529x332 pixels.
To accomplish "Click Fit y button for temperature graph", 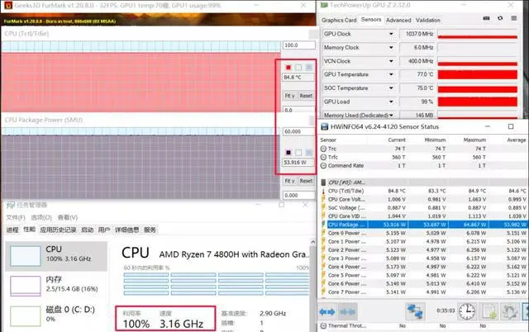I will 289,96.
